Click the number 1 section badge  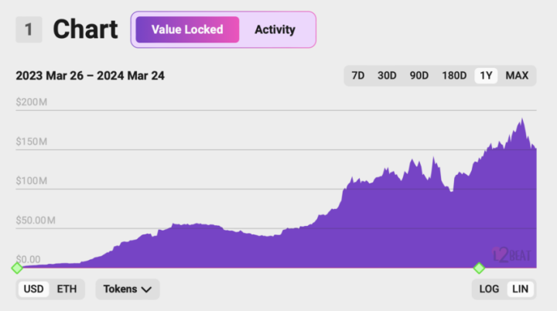point(29,29)
